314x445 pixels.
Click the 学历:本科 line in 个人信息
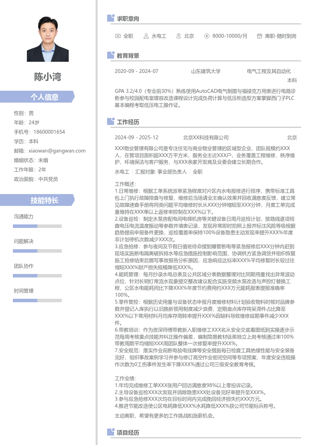coord(26,141)
